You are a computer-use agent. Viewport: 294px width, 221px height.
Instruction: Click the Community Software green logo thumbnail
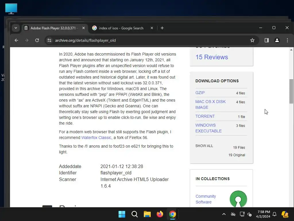(238, 199)
